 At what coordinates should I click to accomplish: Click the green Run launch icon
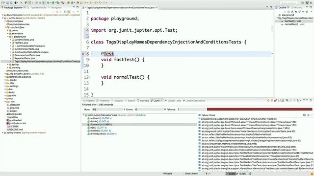(53, 3)
